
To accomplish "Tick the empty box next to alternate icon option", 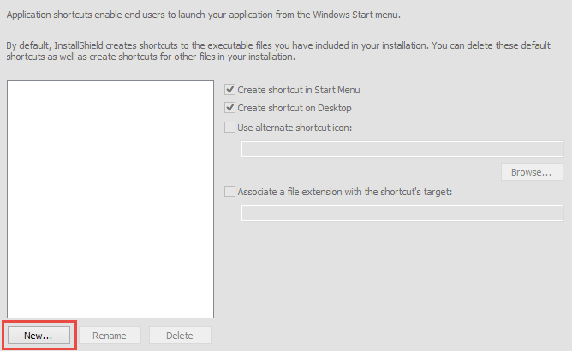I will (x=229, y=128).
